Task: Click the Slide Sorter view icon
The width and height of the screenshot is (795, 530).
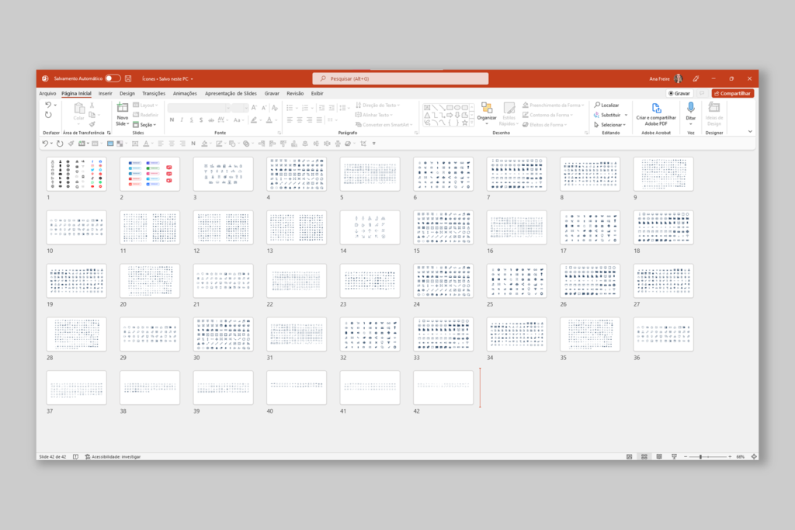Action: pyautogui.click(x=644, y=456)
